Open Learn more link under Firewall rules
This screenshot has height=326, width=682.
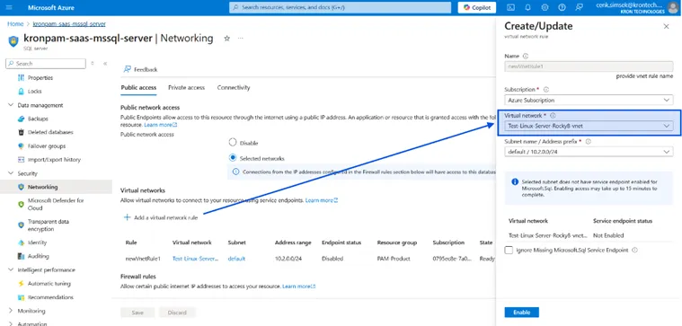coord(298,286)
